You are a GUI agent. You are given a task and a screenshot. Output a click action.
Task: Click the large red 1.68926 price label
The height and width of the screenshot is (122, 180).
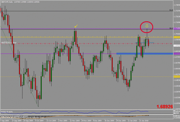pos(165,107)
